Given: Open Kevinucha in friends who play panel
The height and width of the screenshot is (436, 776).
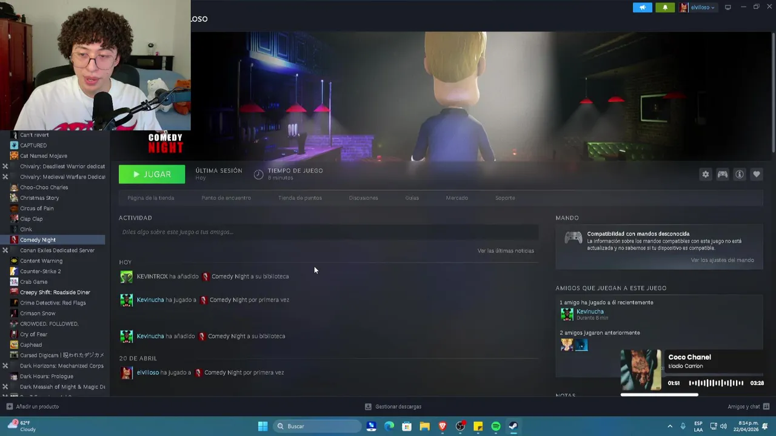Looking at the screenshot, I should click(x=590, y=311).
